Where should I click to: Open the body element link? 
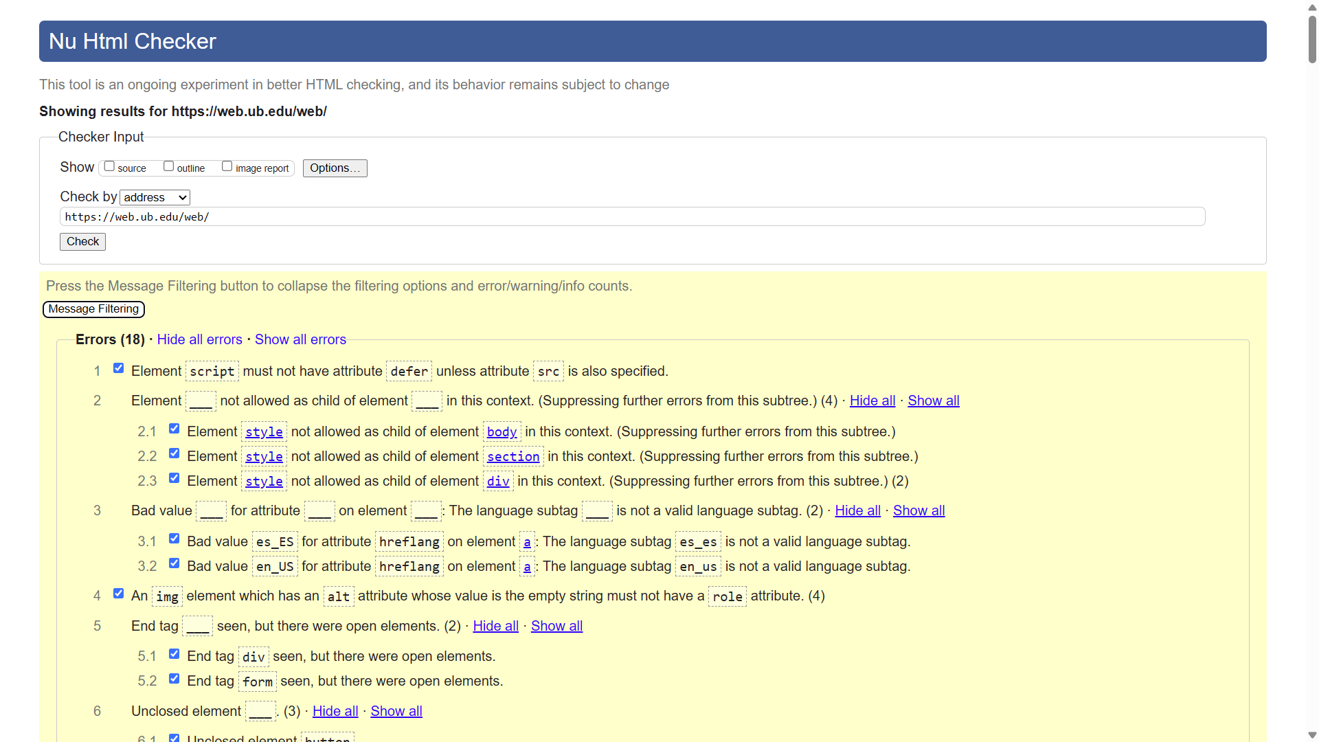point(501,432)
